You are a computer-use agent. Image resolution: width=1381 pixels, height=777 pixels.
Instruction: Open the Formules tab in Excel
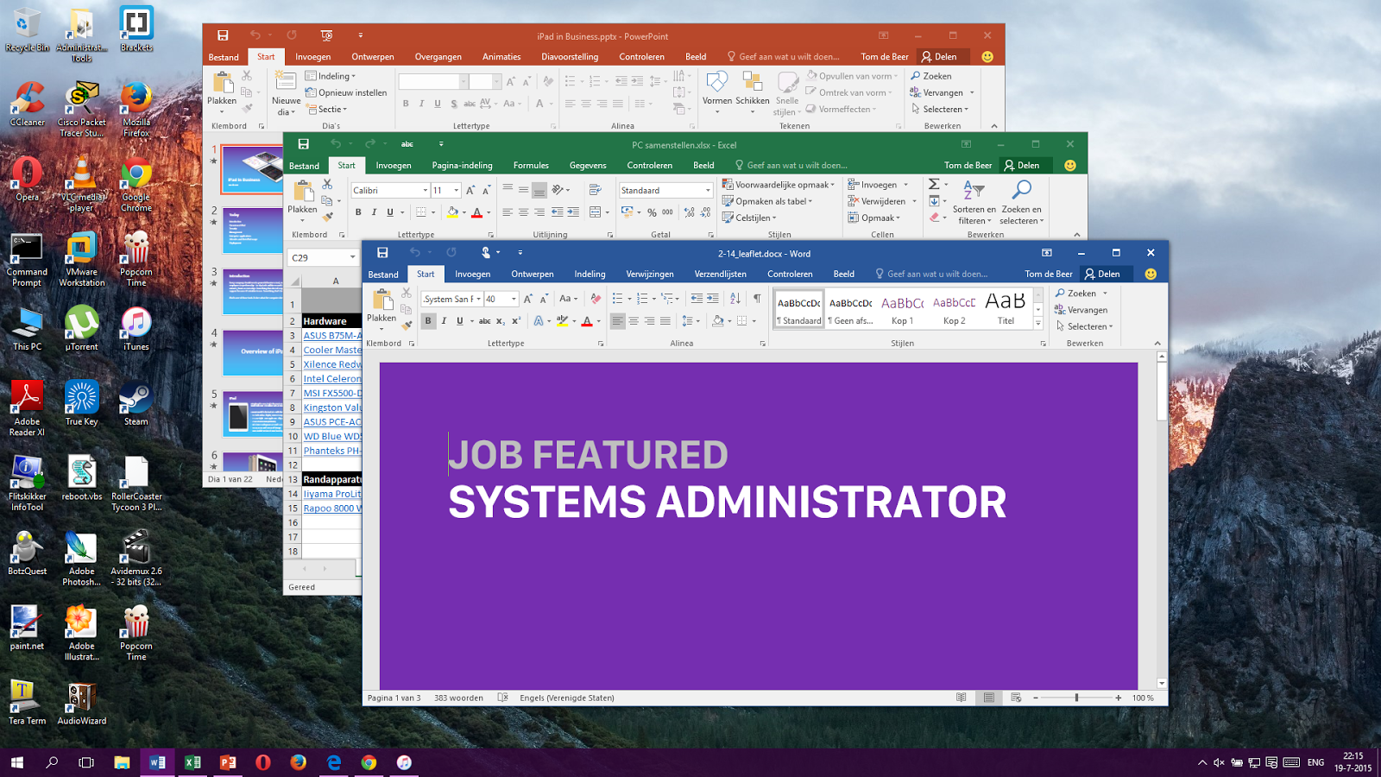531,165
